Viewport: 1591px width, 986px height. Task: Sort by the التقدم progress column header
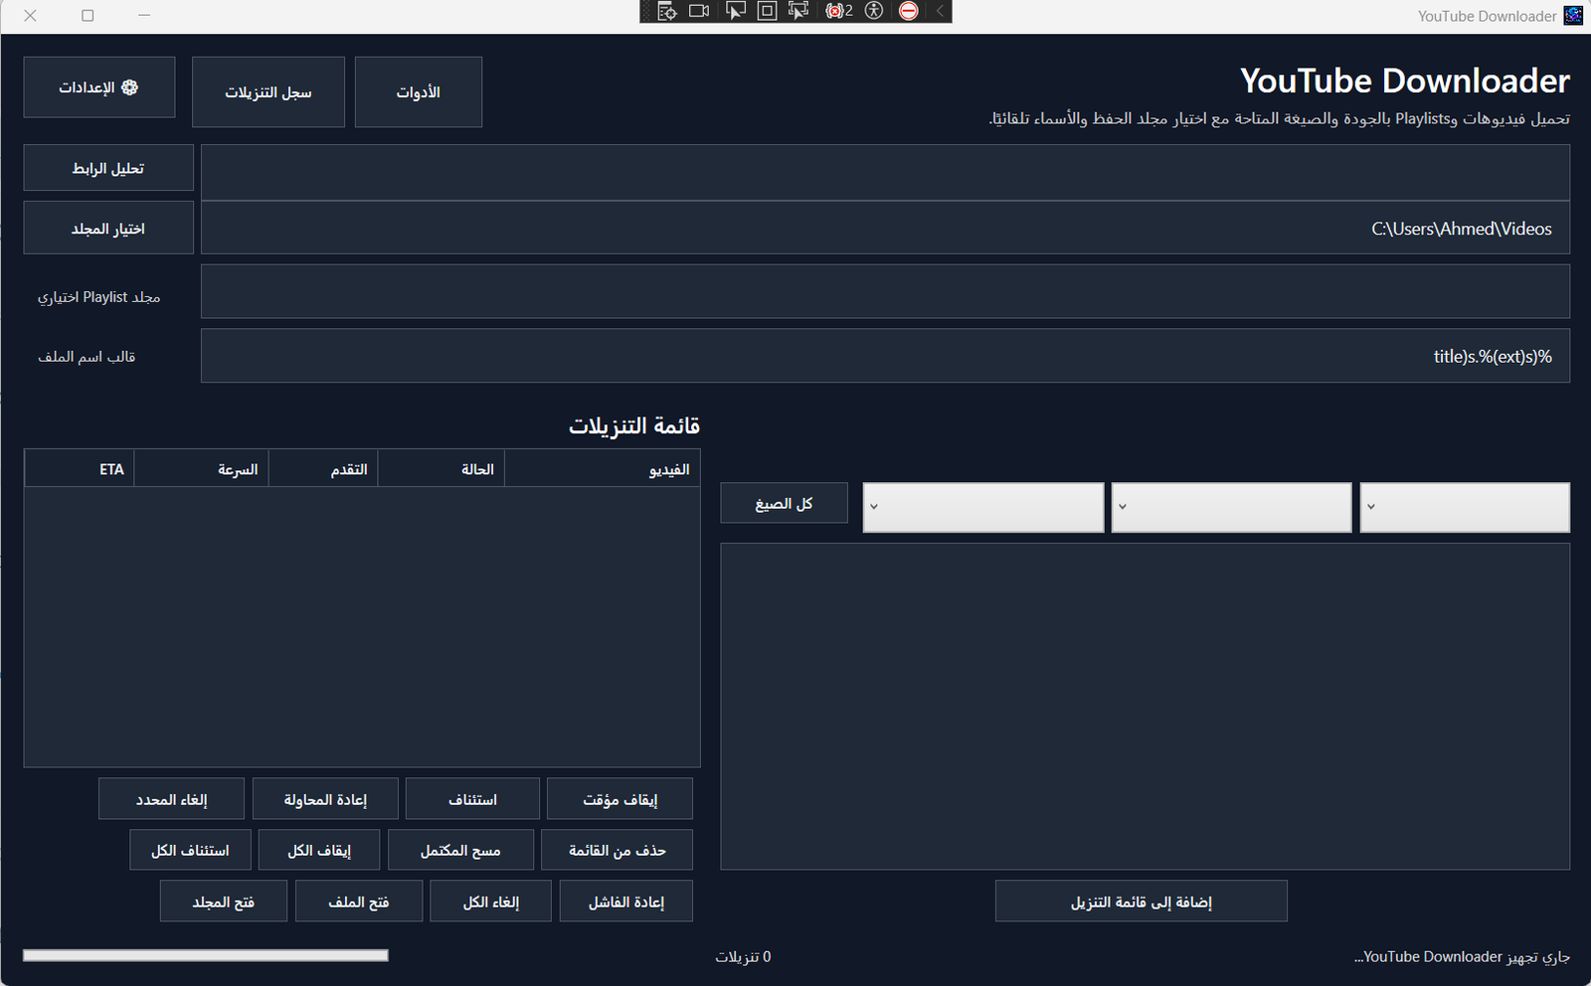click(x=323, y=469)
